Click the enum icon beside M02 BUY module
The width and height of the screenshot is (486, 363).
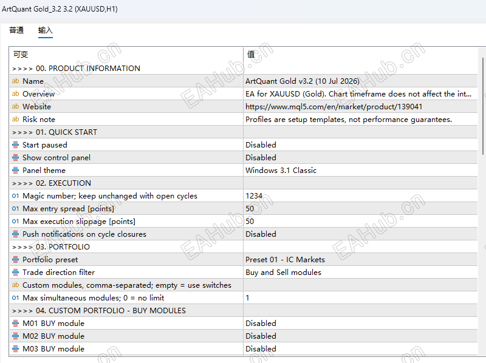pyautogui.click(x=16, y=336)
